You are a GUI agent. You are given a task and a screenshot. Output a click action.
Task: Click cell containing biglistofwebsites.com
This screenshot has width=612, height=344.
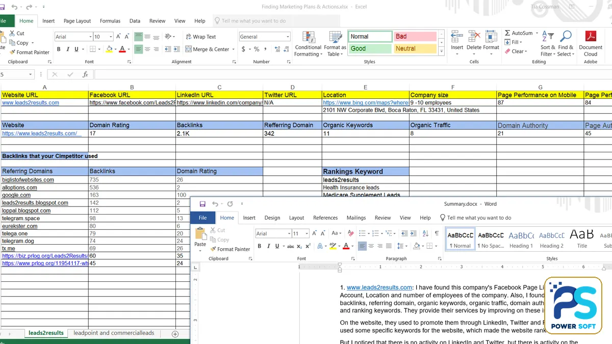click(x=44, y=180)
